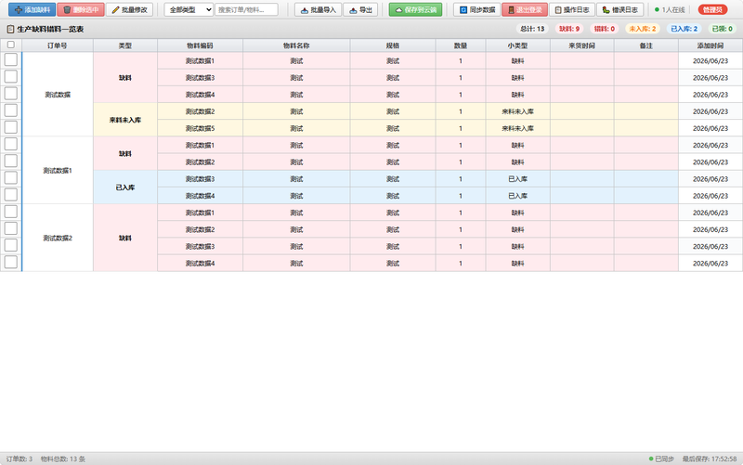Click the 物料名称 column header

coord(296,45)
